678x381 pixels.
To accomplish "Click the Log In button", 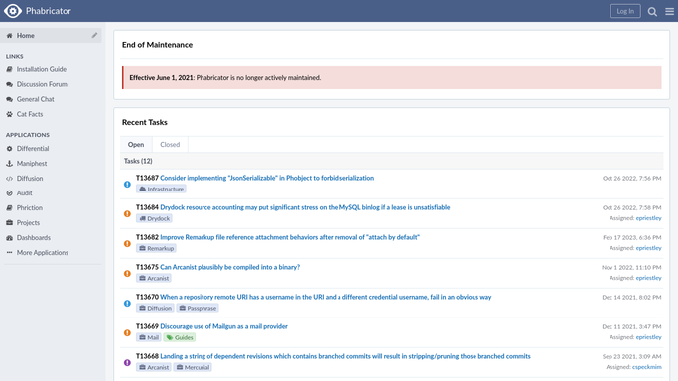I will 625,11.
